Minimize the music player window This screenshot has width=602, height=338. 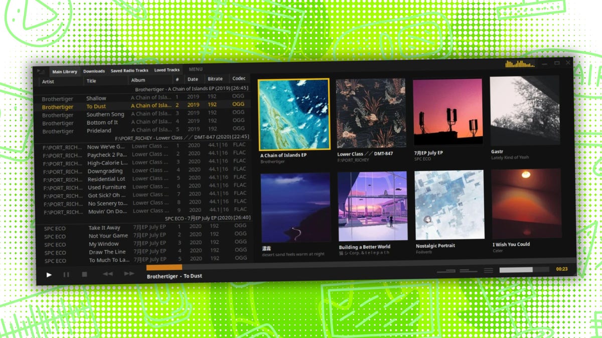click(545, 64)
